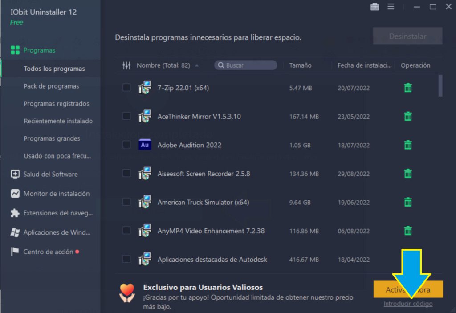Sort by Nombre (Total: 82) column
The image size is (456, 313).
163,65
